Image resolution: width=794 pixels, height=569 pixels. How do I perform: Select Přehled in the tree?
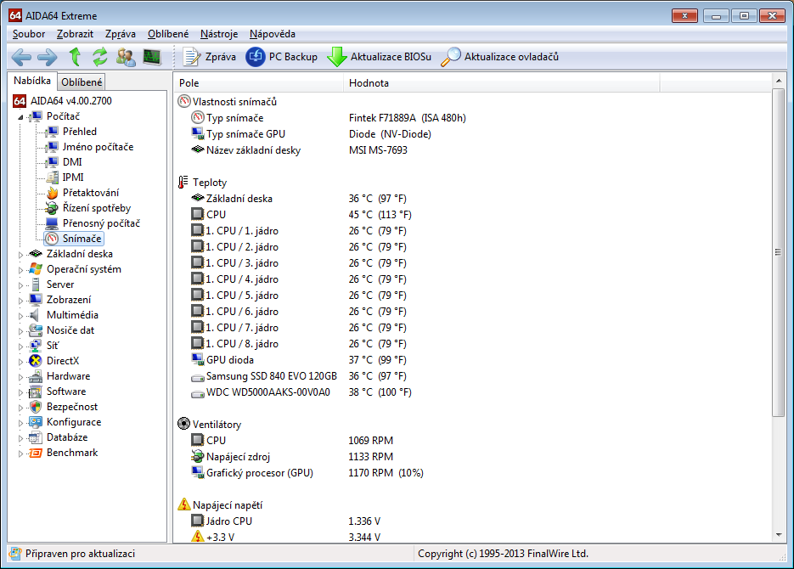click(80, 132)
